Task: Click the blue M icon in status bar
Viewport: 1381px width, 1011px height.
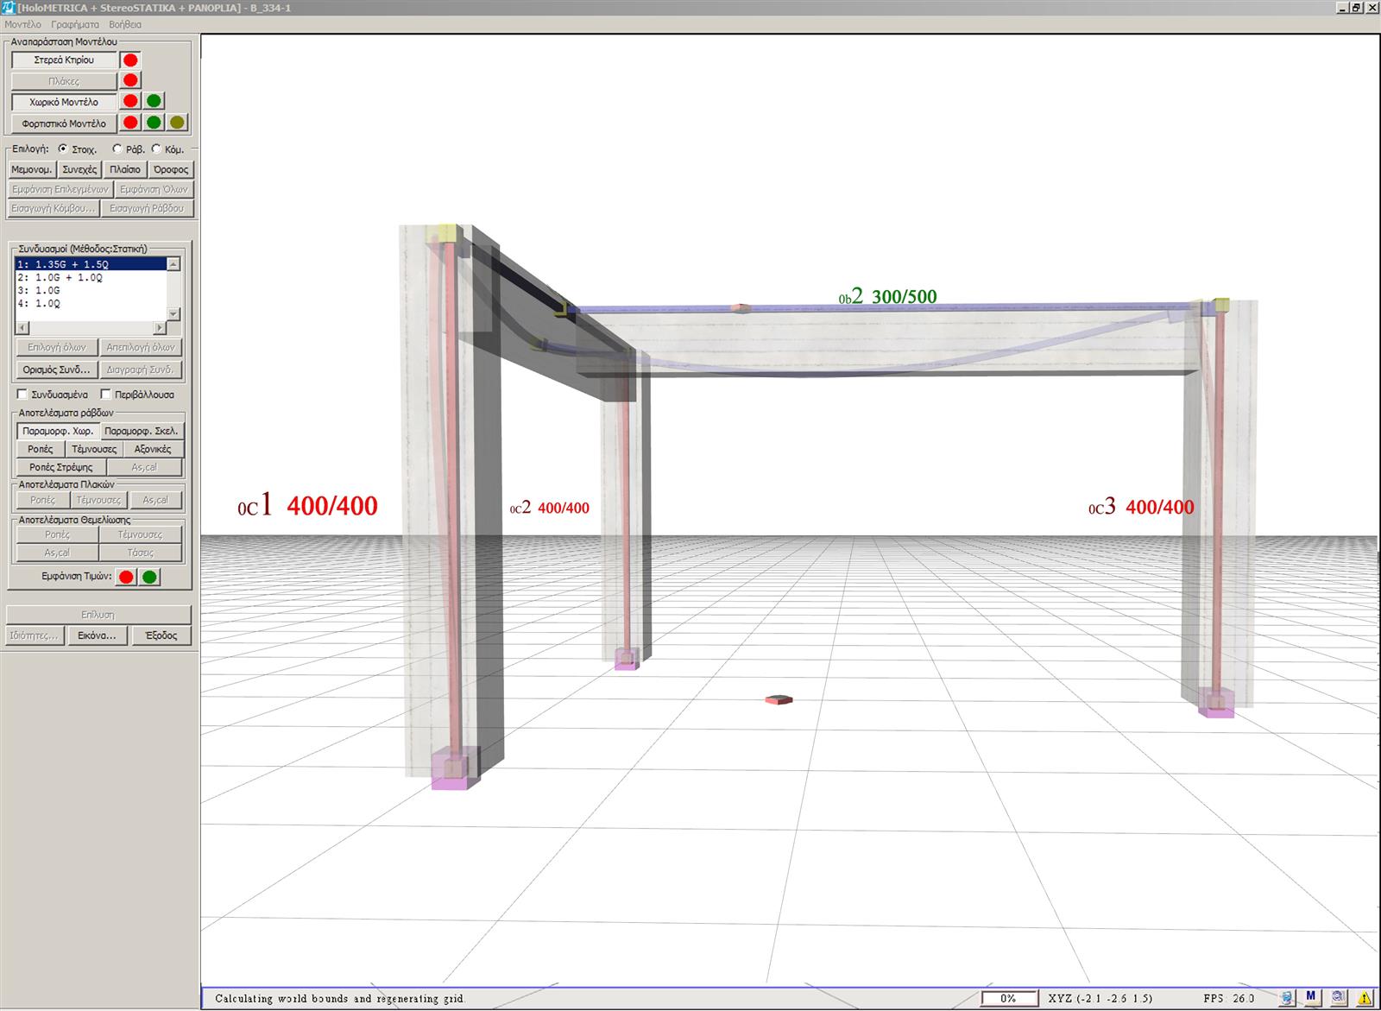Action: (x=1311, y=998)
